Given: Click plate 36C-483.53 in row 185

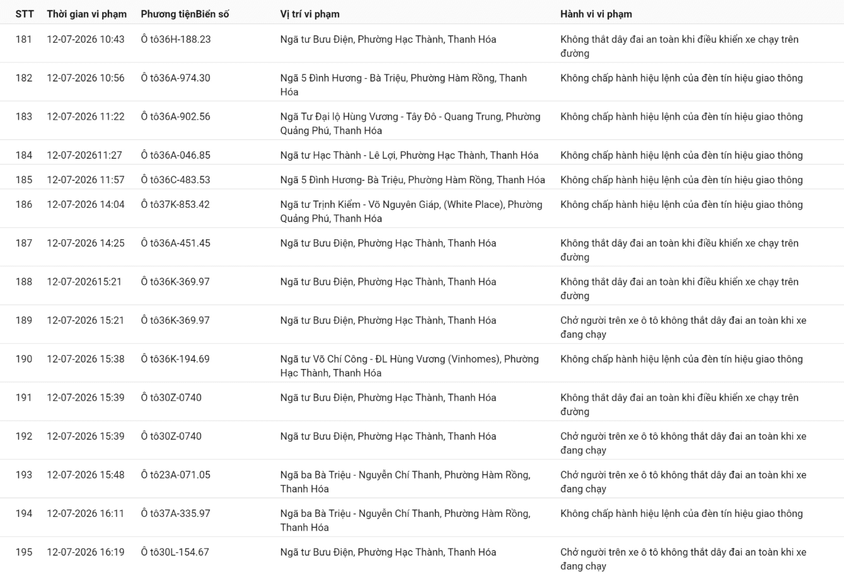Looking at the screenshot, I should coord(176,179).
